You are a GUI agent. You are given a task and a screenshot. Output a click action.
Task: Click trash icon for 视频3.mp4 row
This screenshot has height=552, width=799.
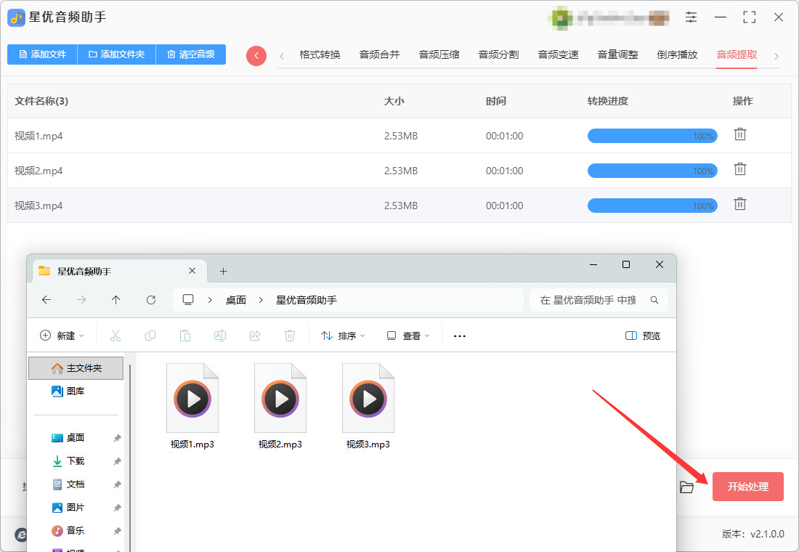(x=740, y=204)
